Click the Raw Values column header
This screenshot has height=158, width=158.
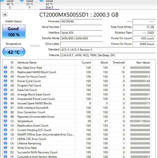[x=139, y=63]
